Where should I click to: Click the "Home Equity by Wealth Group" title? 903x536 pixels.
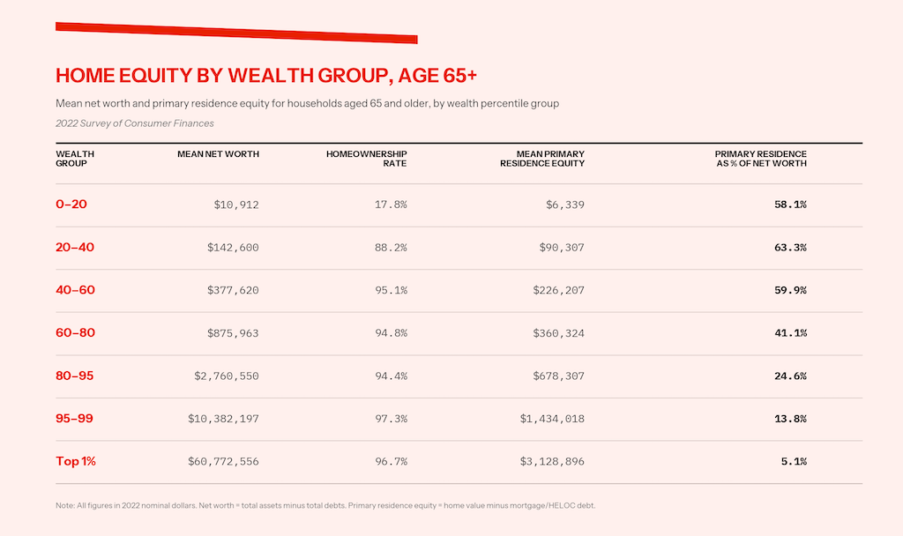(266, 73)
